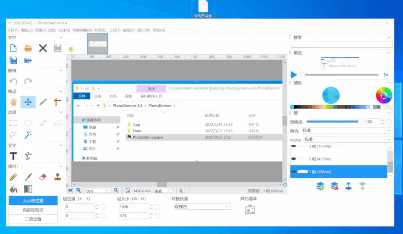Select the Eraser tool
The width and height of the screenshot is (403, 234).
coord(43,177)
